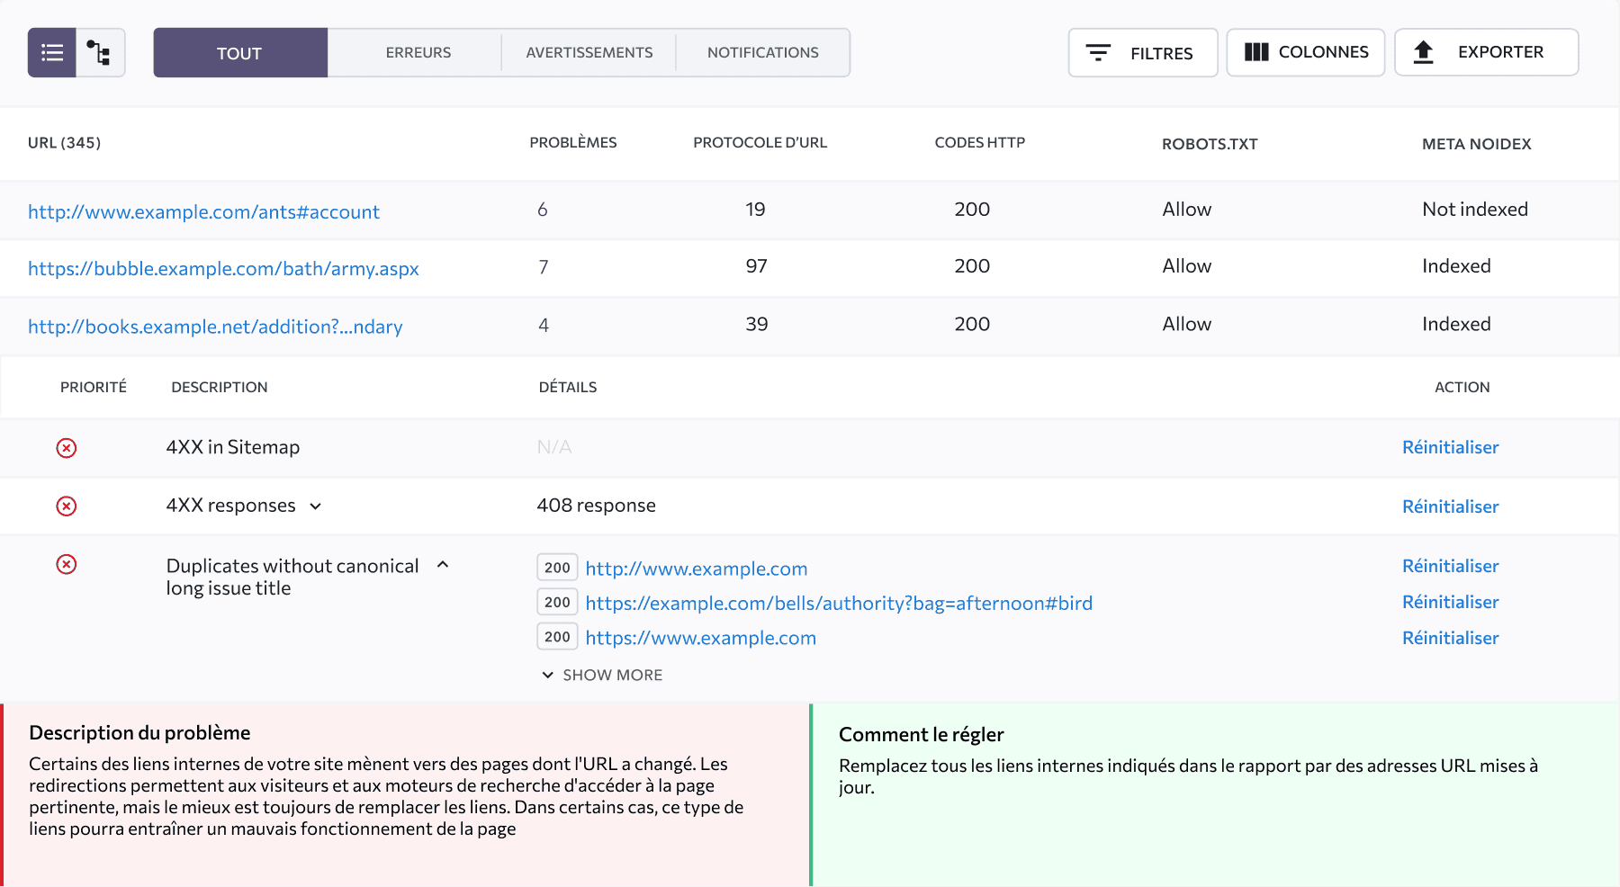Open the FILTRES button

[1143, 52]
